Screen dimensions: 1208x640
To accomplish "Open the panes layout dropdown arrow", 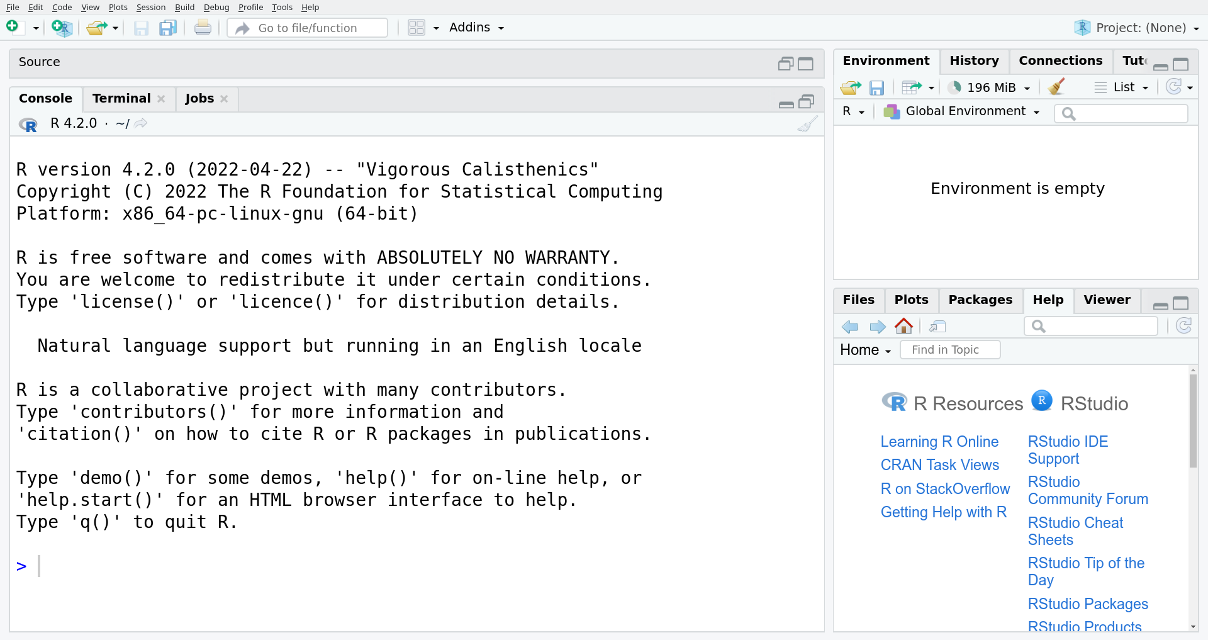I will (x=436, y=28).
